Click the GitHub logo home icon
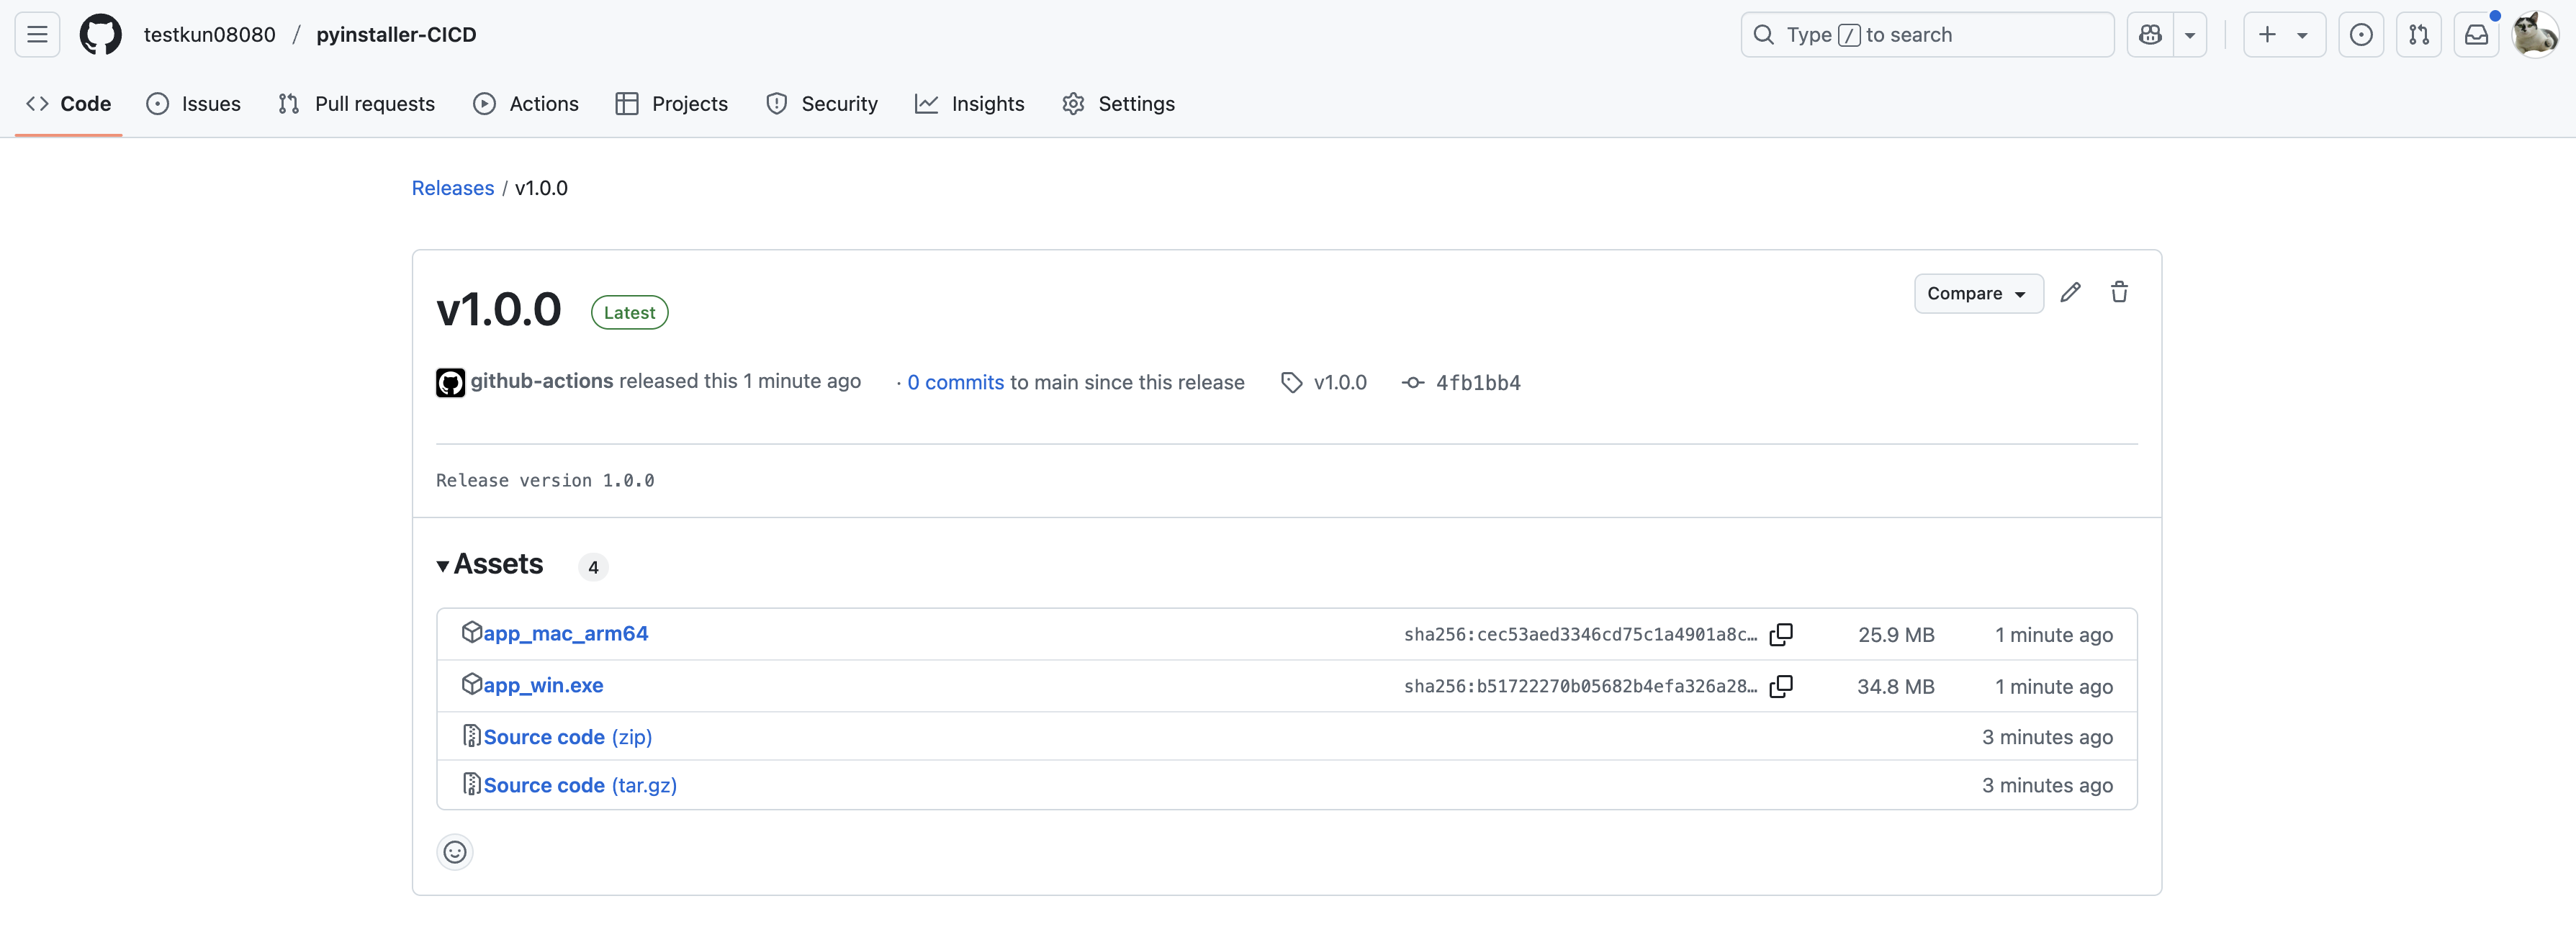Viewport: 2576px width, 950px height. tap(100, 35)
